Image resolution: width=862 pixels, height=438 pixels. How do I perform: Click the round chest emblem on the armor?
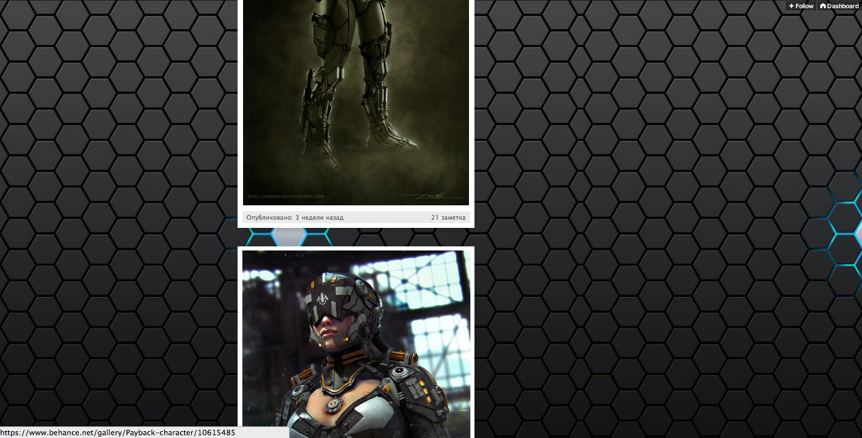click(333, 405)
